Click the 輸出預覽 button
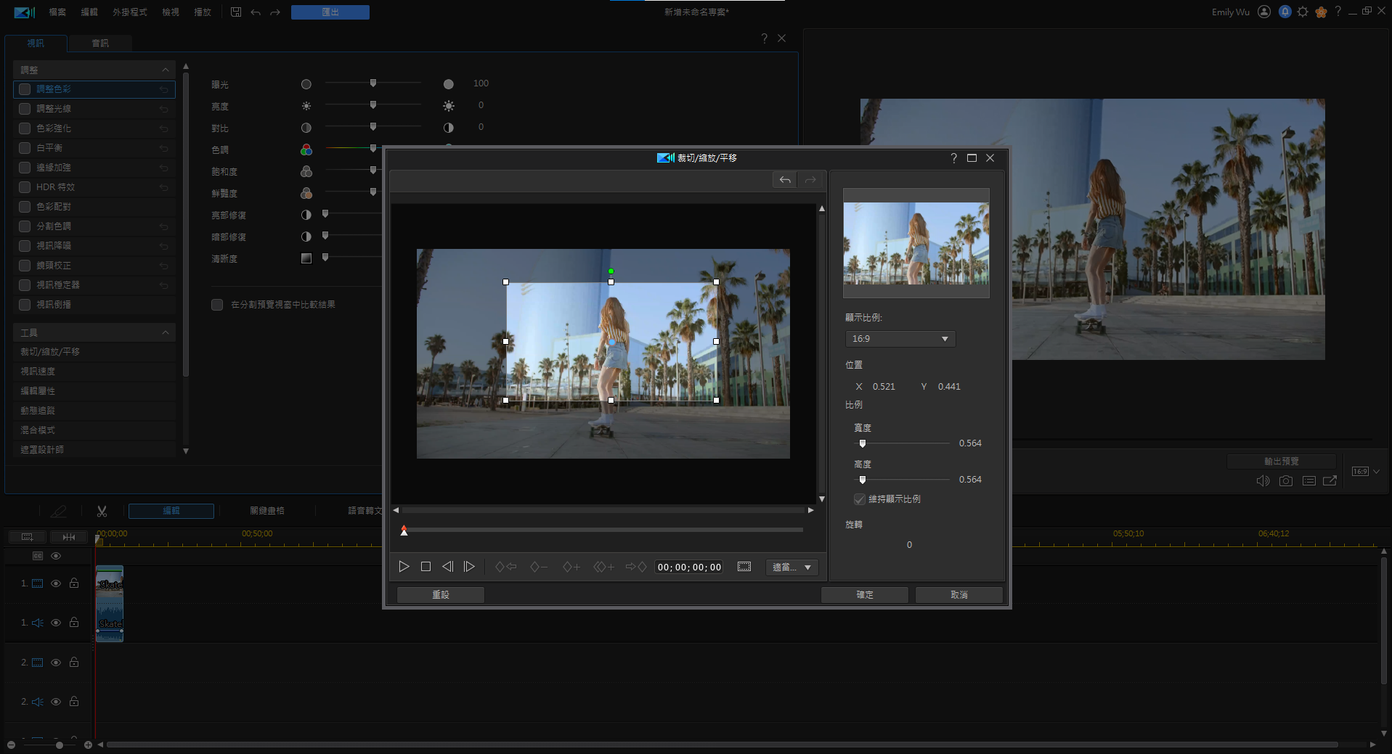1392x754 pixels. 1282,462
